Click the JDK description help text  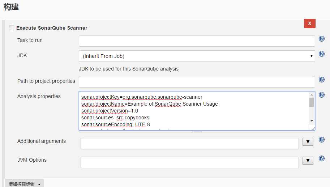[x=129, y=69]
